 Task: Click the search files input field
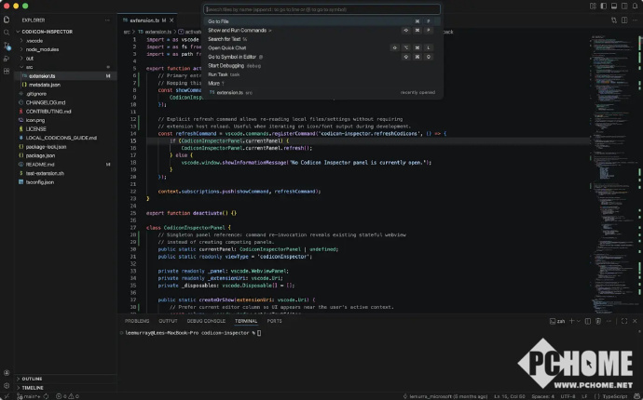click(x=321, y=9)
